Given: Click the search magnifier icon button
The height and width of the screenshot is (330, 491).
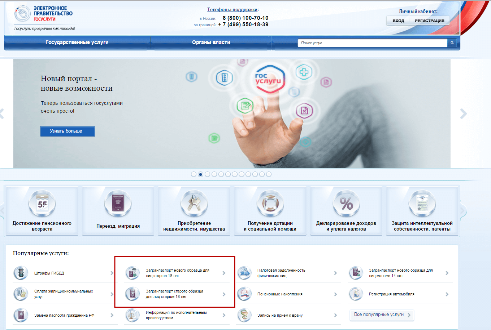Looking at the screenshot, I should pyautogui.click(x=452, y=43).
